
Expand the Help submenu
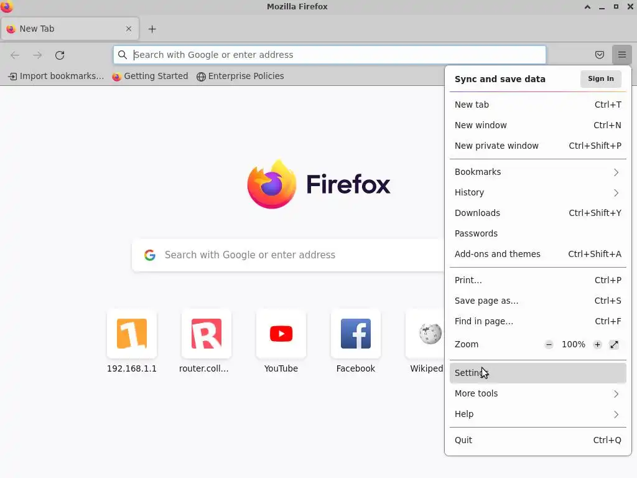coord(538,414)
